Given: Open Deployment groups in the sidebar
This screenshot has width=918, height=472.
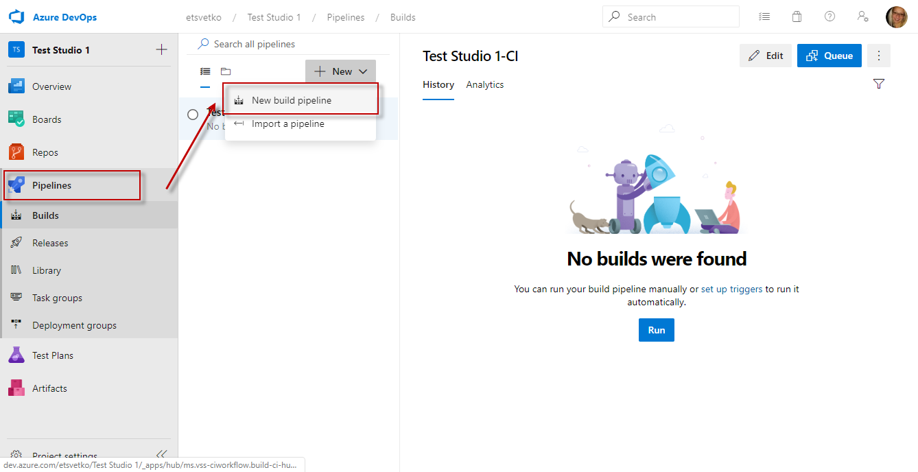Looking at the screenshot, I should tap(89, 325).
